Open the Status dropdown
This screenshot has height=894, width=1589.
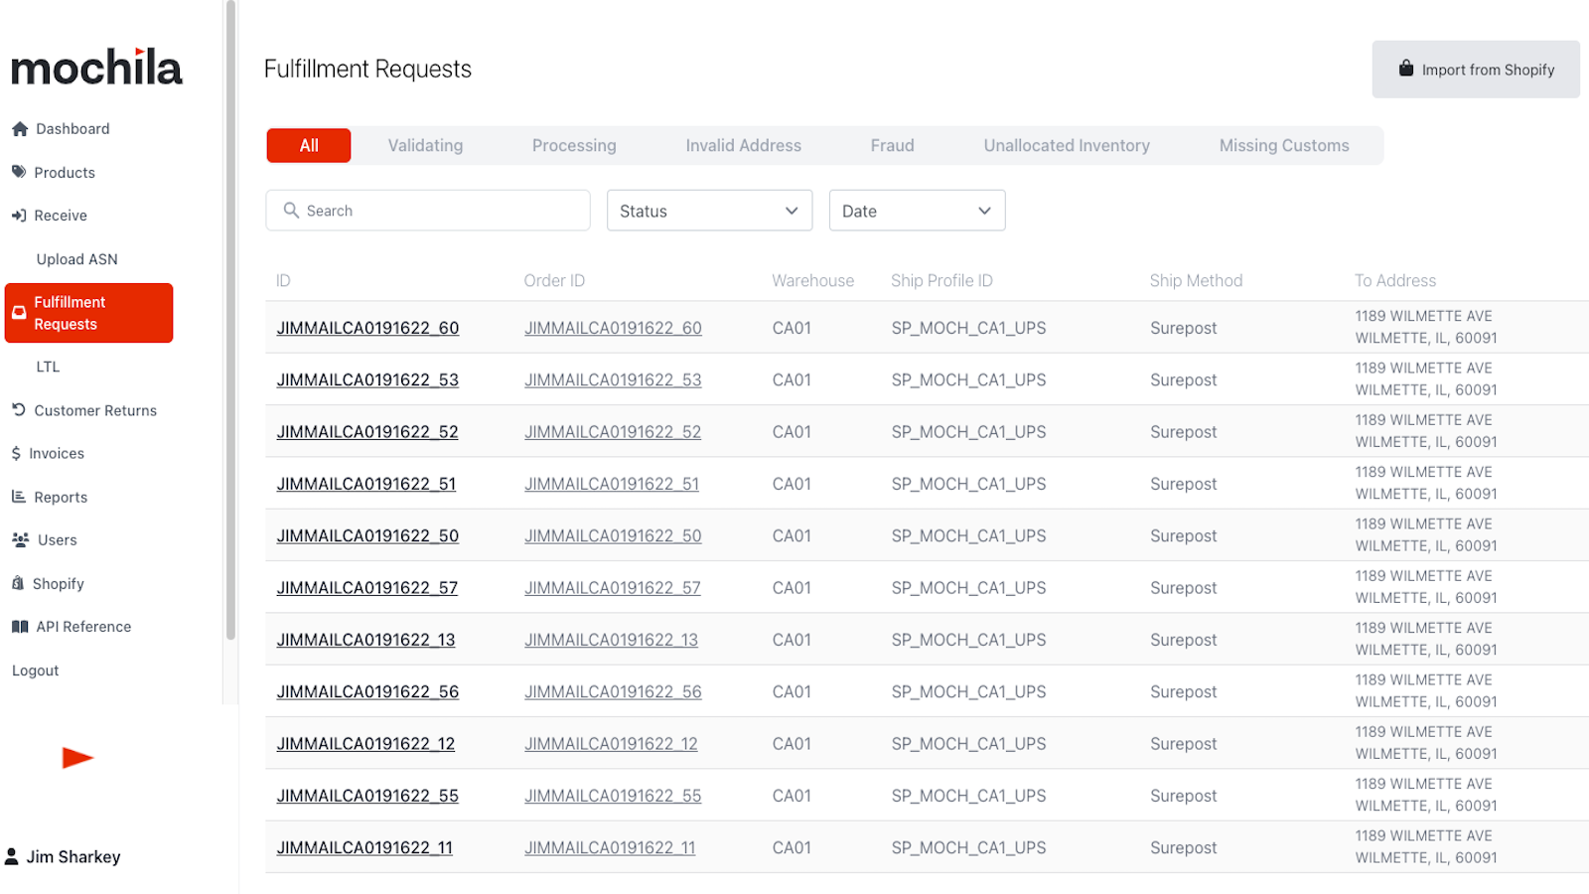click(x=709, y=210)
